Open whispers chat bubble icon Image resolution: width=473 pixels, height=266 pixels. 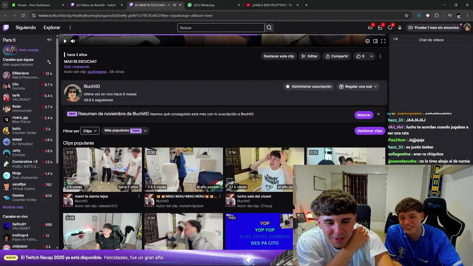pyautogui.click(x=390, y=28)
